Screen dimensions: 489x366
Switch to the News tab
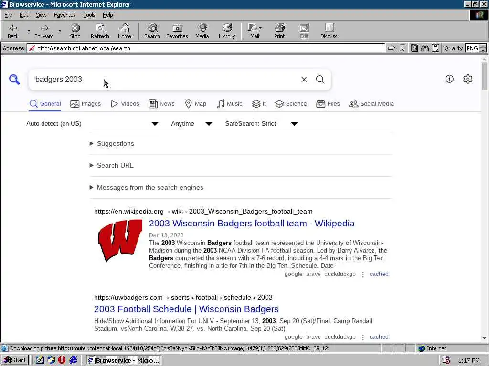coord(161,103)
